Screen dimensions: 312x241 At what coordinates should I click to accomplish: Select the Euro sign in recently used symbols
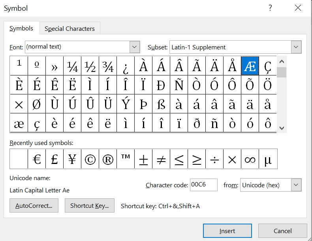tap(37, 159)
